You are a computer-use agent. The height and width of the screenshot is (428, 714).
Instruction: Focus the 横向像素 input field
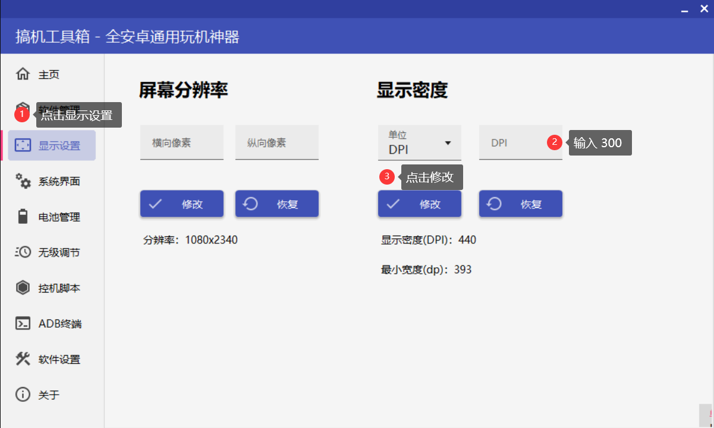point(182,142)
